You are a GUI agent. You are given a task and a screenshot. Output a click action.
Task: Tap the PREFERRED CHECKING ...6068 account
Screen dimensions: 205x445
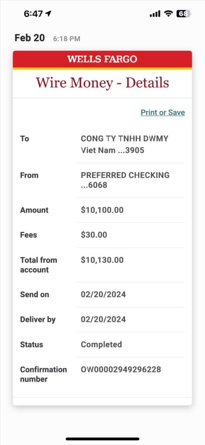(125, 180)
